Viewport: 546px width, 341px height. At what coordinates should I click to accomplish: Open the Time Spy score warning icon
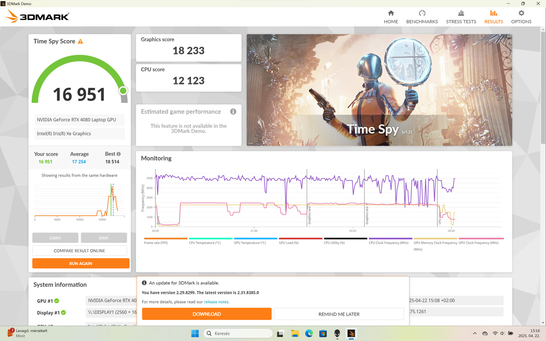click(81, 41)
